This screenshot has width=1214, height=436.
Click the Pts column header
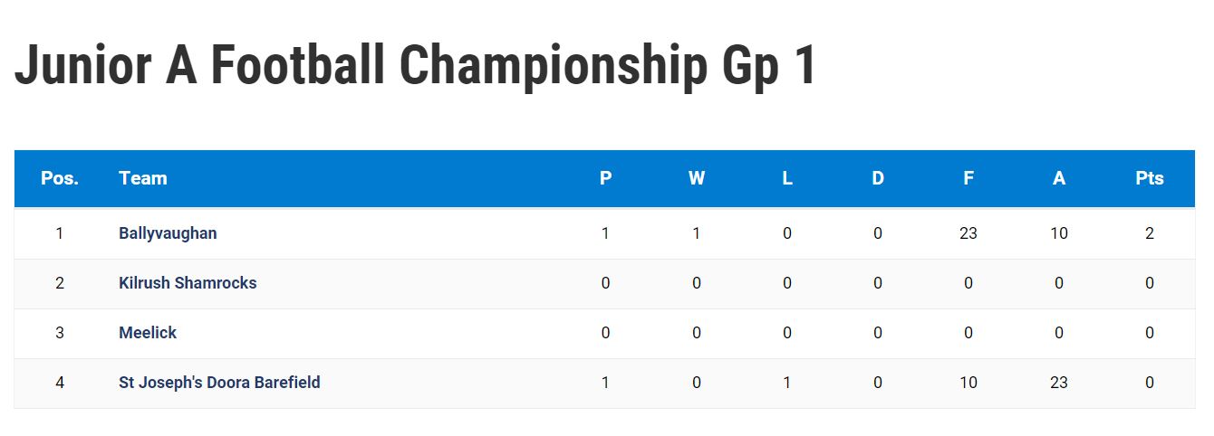(1150, 178)
